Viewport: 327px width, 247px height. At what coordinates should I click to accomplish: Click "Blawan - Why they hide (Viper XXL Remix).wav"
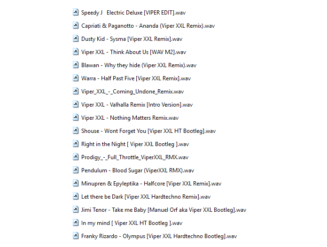point(139,65)
